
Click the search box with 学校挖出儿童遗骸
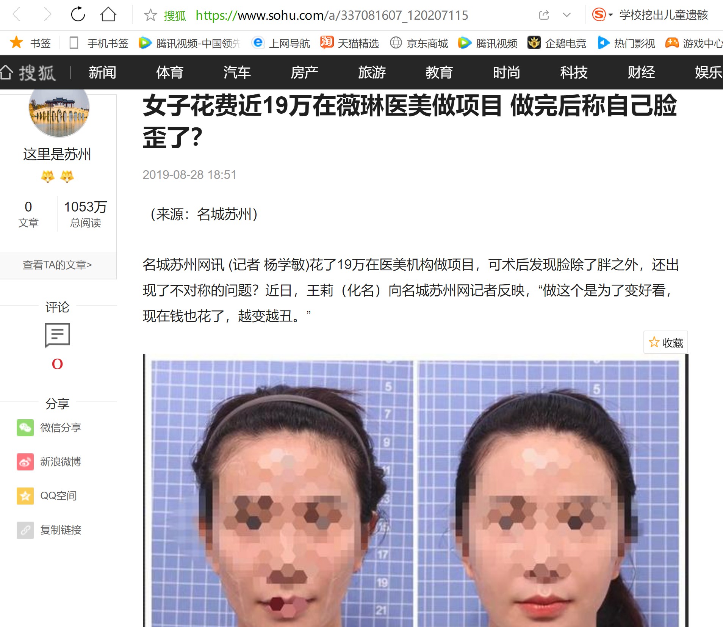(664, 15)
